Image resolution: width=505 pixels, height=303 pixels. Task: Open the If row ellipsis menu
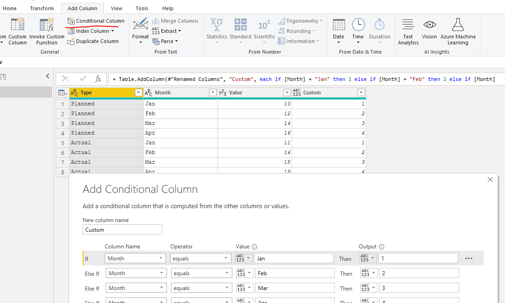469,258
